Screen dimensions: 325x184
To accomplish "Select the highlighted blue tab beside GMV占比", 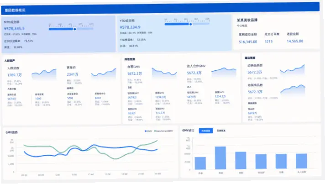I will pyautogui.click(x=205, y=131).
